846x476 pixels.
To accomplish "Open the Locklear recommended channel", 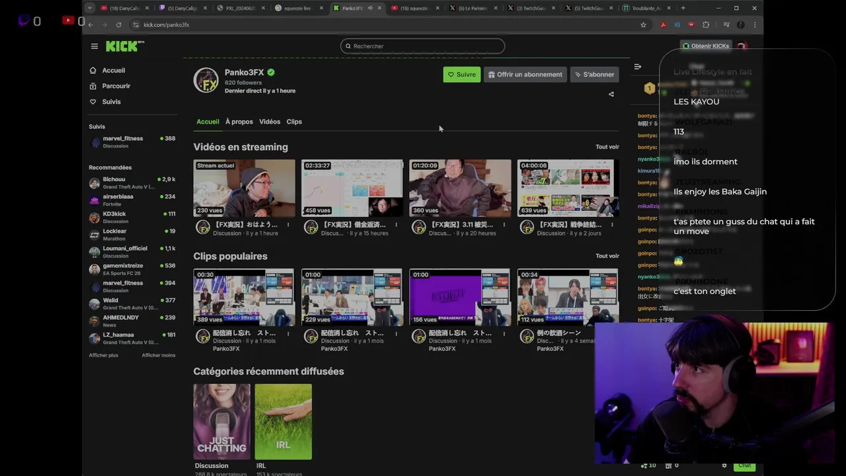I will tap(132, 235).
